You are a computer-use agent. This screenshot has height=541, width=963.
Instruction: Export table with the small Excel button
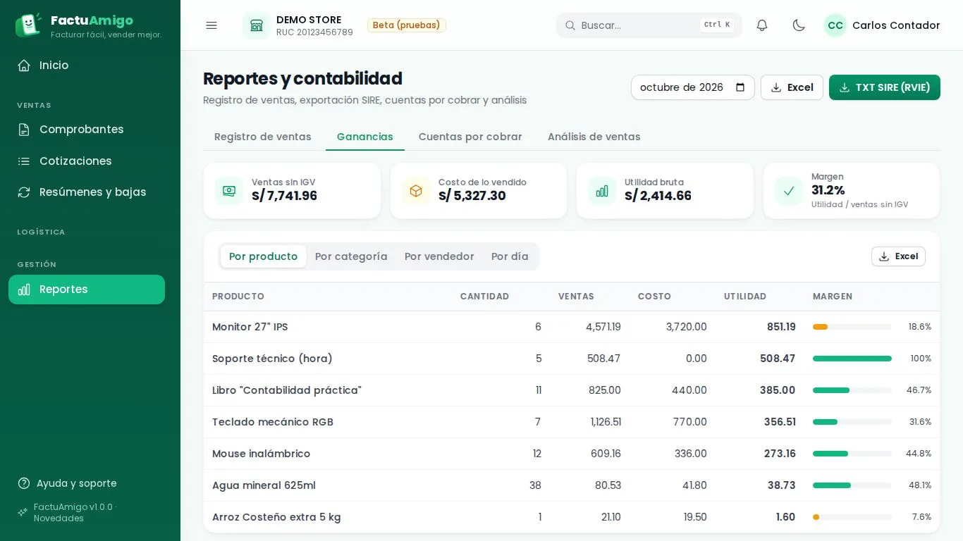click(898, 256)
